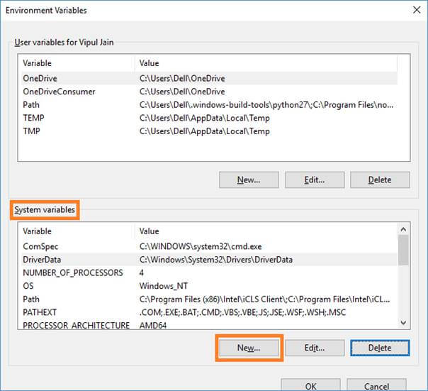Select the ComSpec system variable
Screen dimensions: 428x391
pos(210,246)
